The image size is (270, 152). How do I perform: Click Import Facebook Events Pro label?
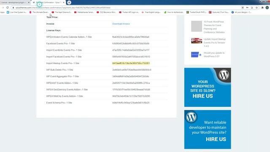(64, 57)
